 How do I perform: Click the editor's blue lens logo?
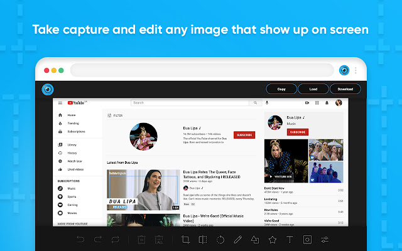pos(48,89)
